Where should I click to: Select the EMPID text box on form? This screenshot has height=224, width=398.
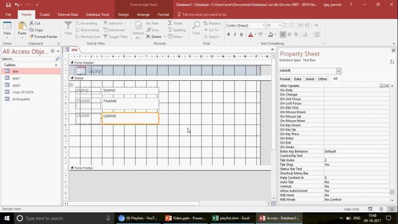tap(131, 91)
